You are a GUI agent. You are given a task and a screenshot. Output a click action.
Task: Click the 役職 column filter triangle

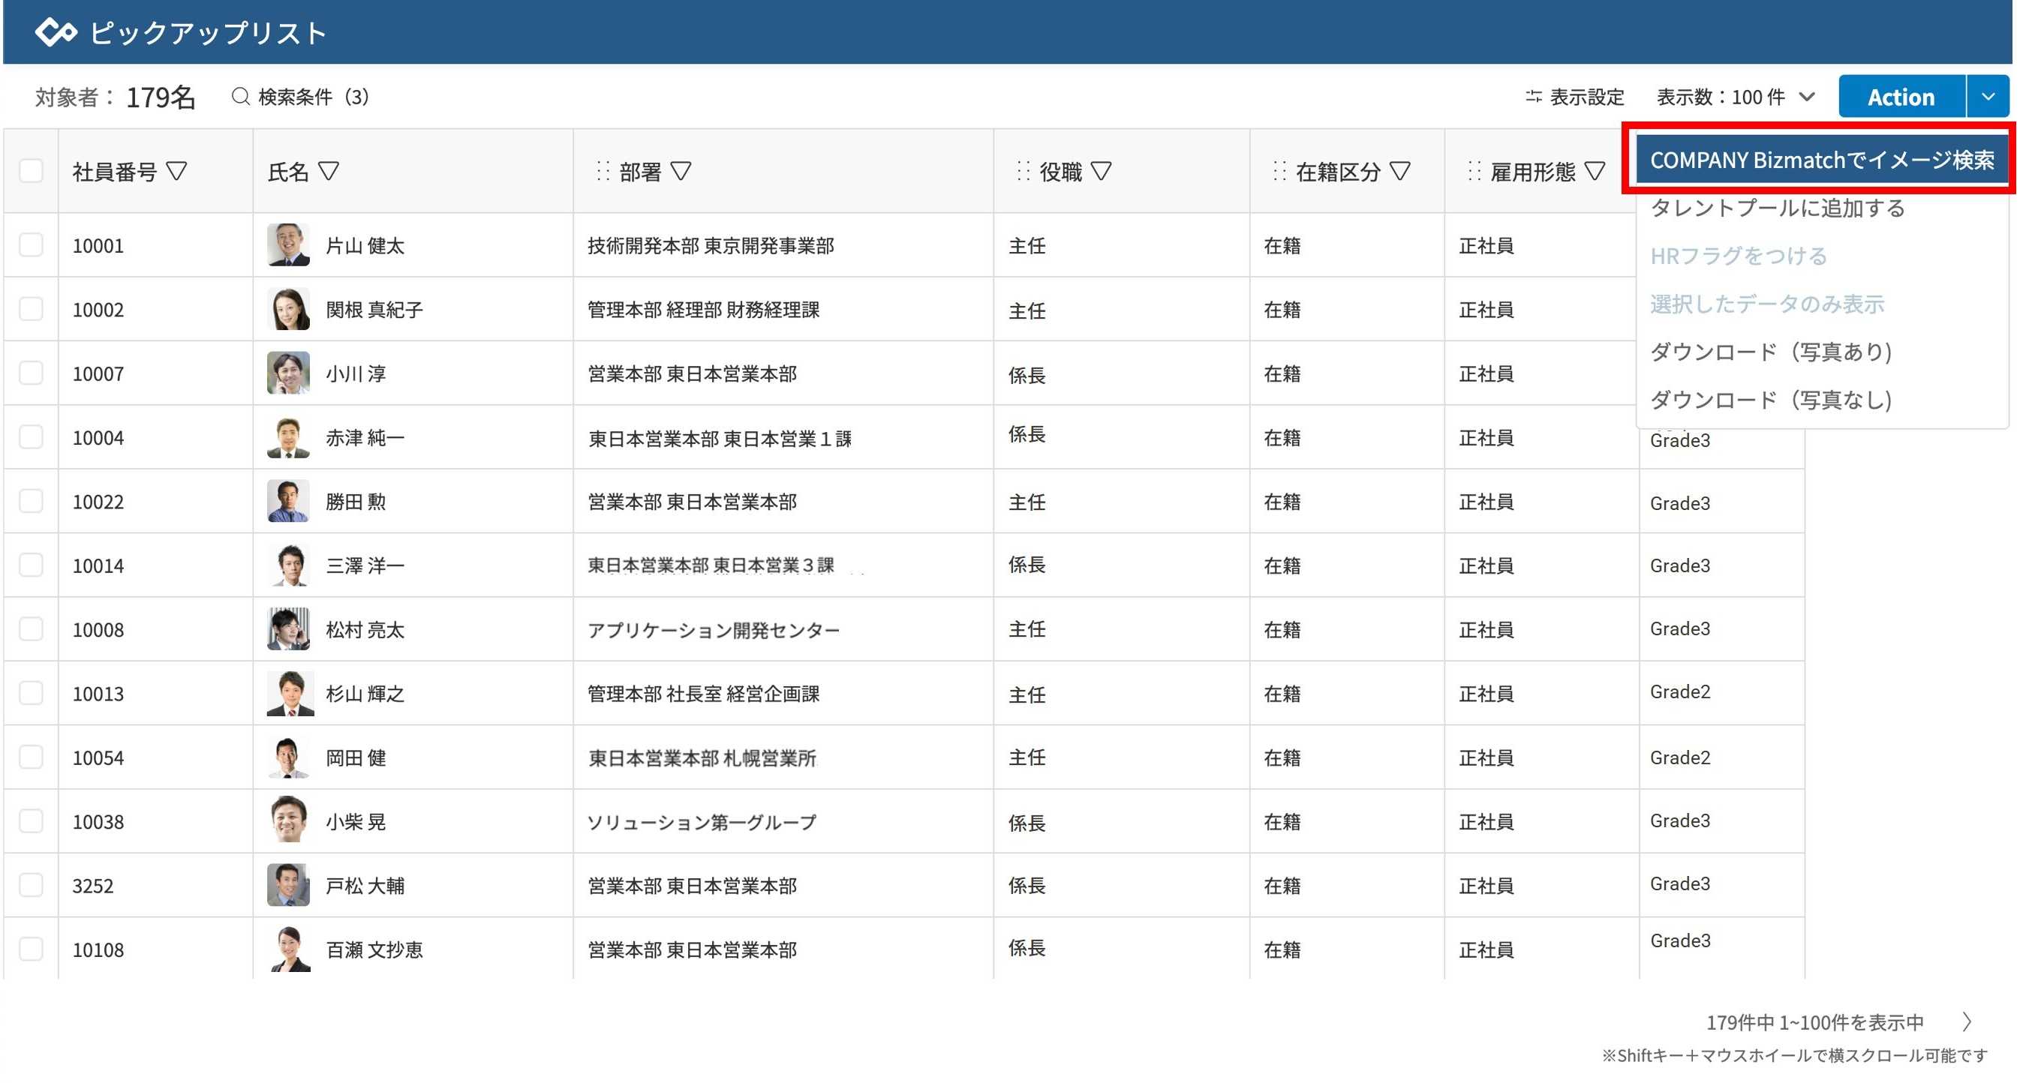click(x=1101, y=171)
